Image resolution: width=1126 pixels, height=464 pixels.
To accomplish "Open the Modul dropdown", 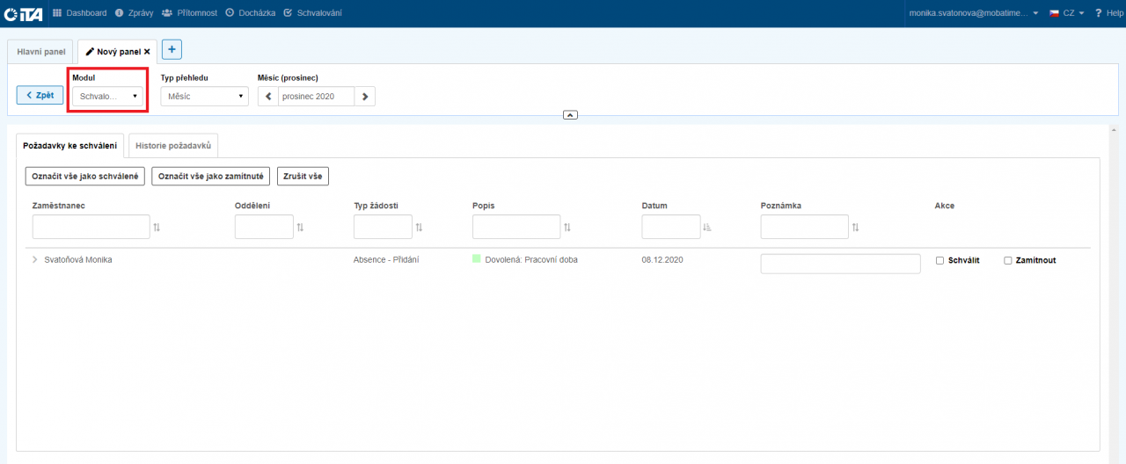I will 107,96.
